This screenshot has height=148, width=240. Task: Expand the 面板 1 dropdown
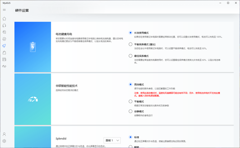[x=112, y=140]
